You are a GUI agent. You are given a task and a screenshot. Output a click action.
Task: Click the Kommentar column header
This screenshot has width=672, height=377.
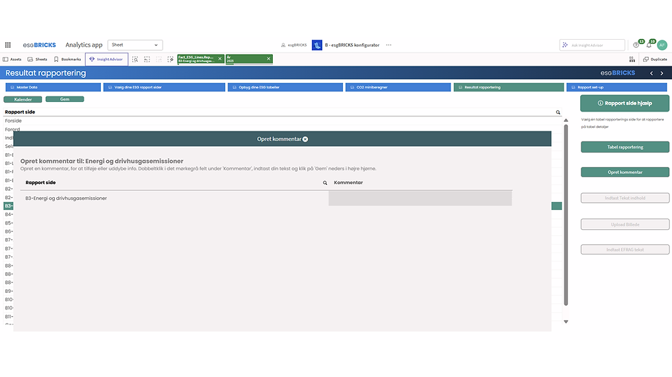(348, 183)
